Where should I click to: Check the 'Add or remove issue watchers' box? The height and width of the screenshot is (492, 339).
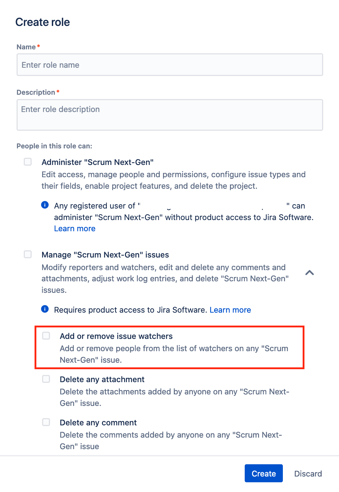(x=46, y=336)
